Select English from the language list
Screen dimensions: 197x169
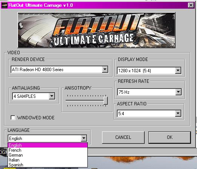coord(47,145)
